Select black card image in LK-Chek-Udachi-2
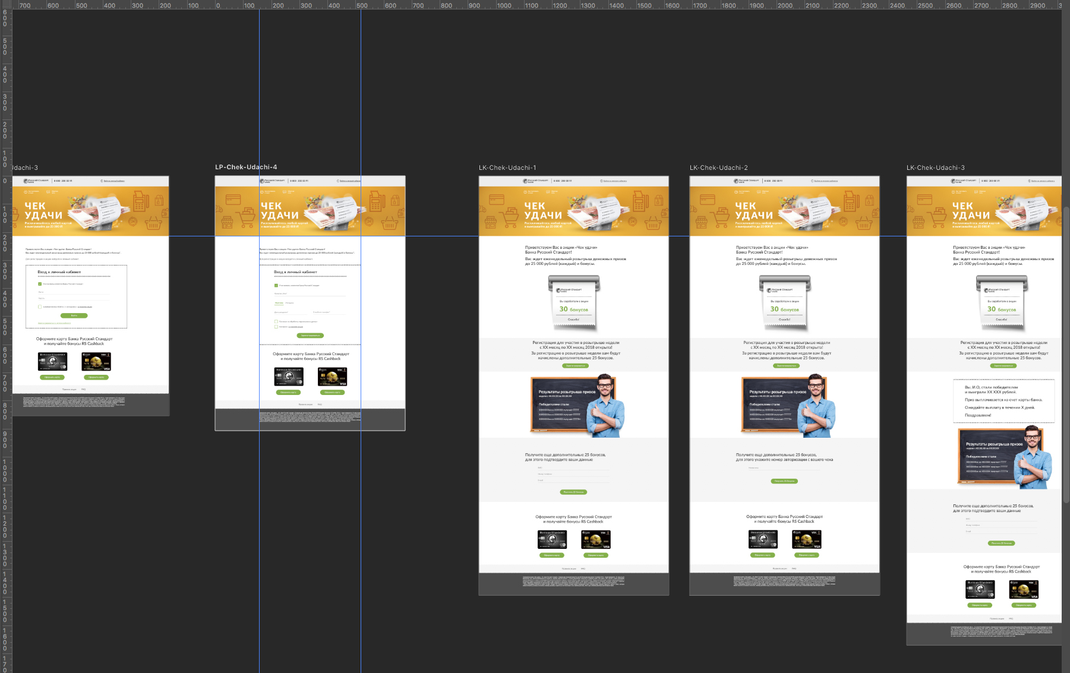This screenshot has height=673, width=1070. coord(763,539)
